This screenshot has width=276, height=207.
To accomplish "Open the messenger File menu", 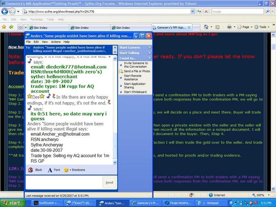I will click(x=28, y=42).
